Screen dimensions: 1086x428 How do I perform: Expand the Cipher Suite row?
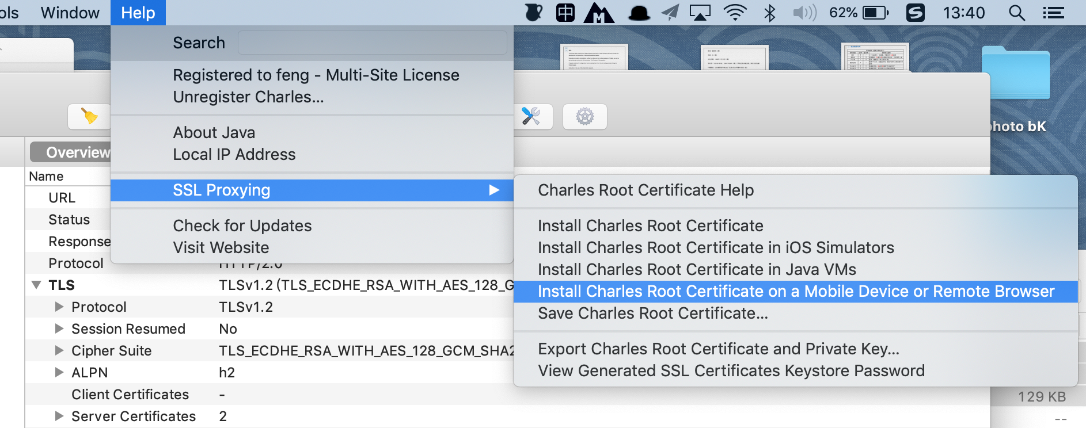click(59, 350)
